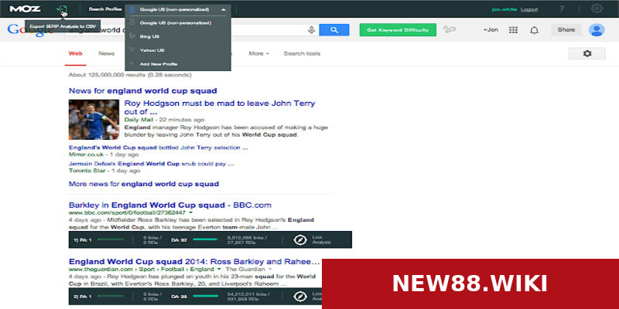Image resolution: width=619 pixels, height=309 pixels.
Task: Click About 125,000,000 results text
Action: [x=130, y=75]
